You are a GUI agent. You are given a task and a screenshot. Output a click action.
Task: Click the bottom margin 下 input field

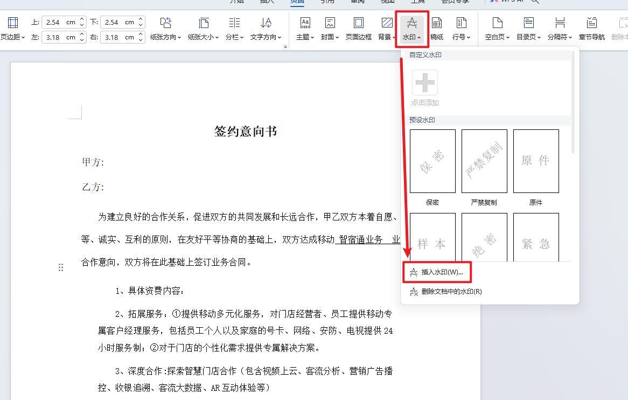coord(118,22)
